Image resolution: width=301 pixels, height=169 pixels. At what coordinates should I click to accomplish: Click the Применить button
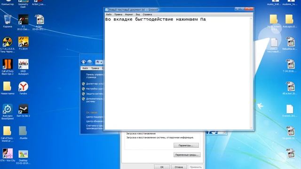pos(196,167)
